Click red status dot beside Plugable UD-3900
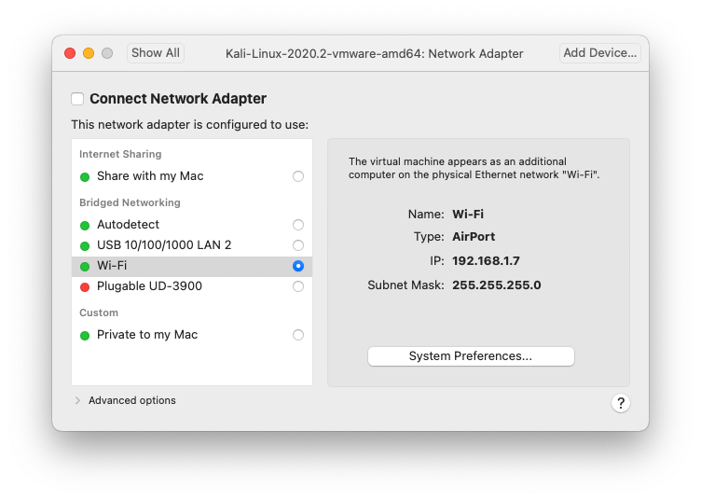This screenshot has width=701, height=500. point(85,286)
